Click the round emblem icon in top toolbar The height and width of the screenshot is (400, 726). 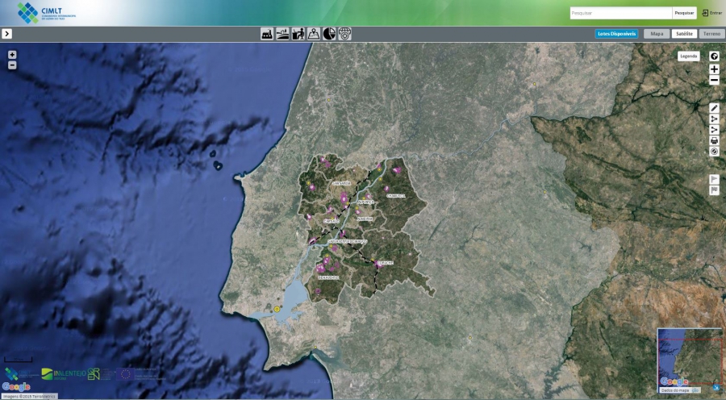344,34
